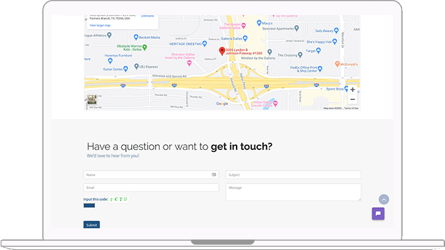Click the Submit button

point(92,225)
